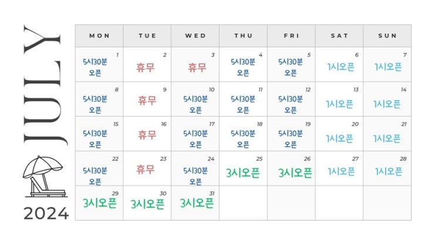Click July 19 Friday cell 5시30분 오픈

pyautogui.click(x=292, y=135)
